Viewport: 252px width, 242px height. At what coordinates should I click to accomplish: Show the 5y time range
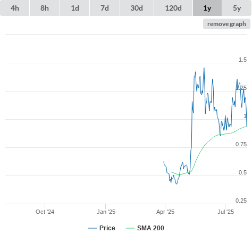coord(237,8)
